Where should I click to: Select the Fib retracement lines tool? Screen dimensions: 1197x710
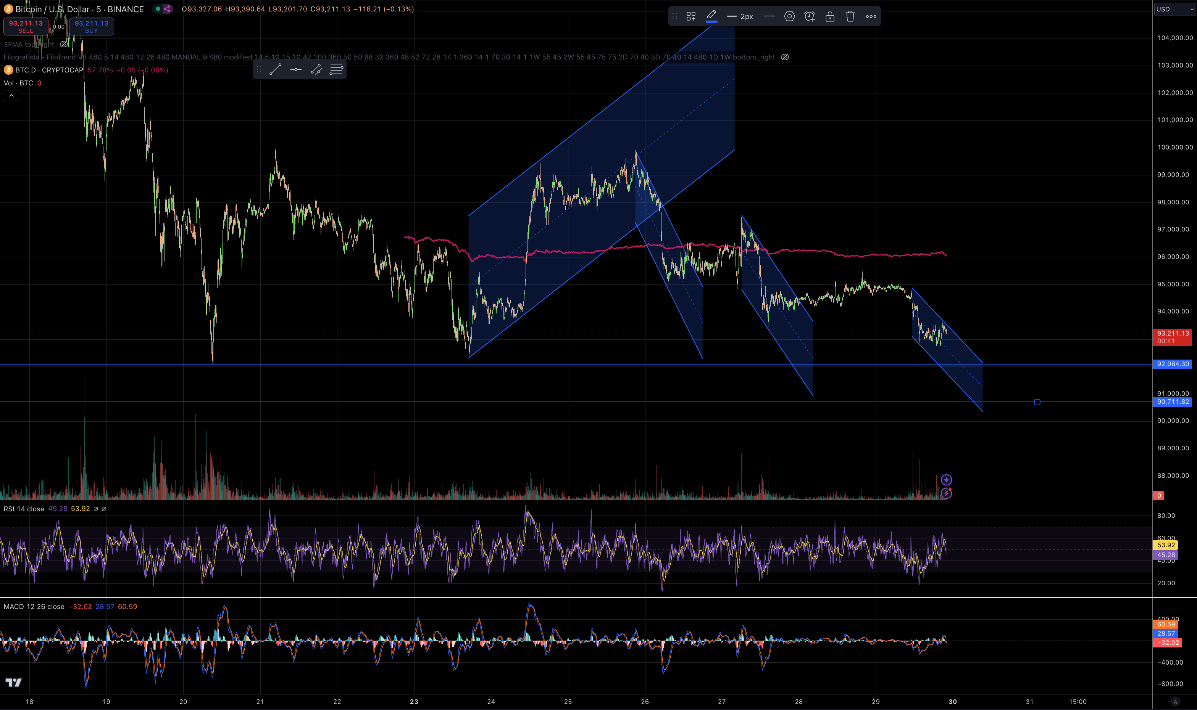[337, 70]
